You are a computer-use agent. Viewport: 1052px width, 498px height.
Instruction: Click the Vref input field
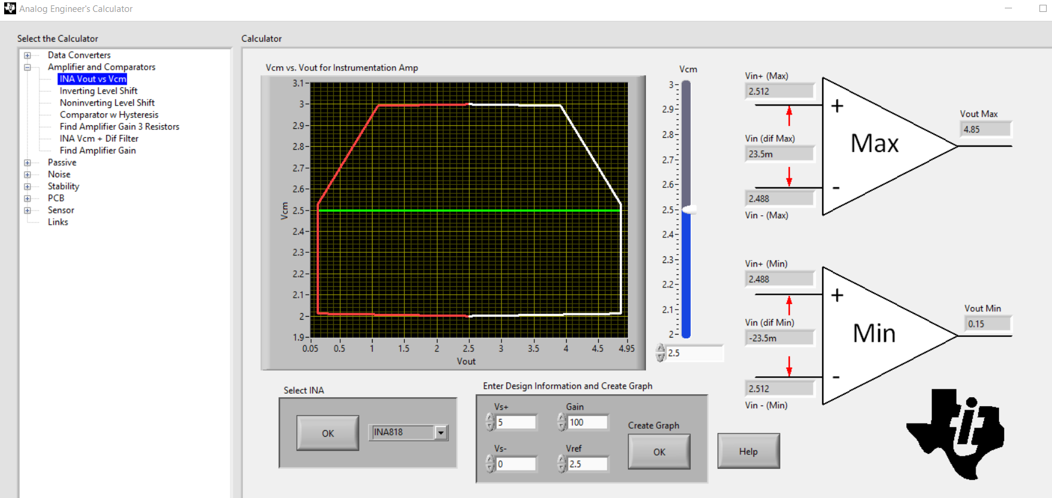(x=587, y=464)
